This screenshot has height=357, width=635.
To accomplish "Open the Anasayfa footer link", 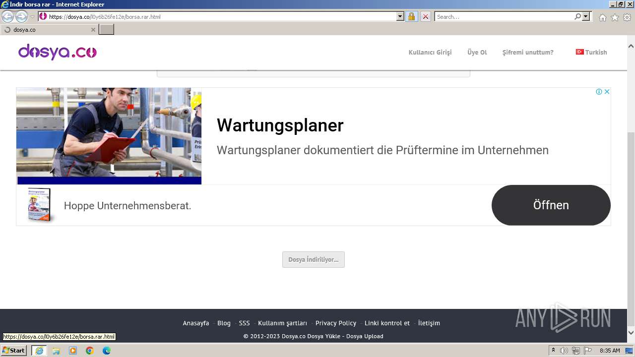I will pyautogui.click(x=196, y=323).
